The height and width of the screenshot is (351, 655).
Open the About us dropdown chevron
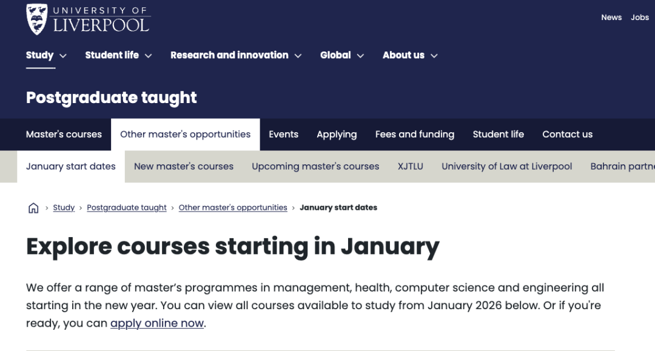click(x=434, y=56)
